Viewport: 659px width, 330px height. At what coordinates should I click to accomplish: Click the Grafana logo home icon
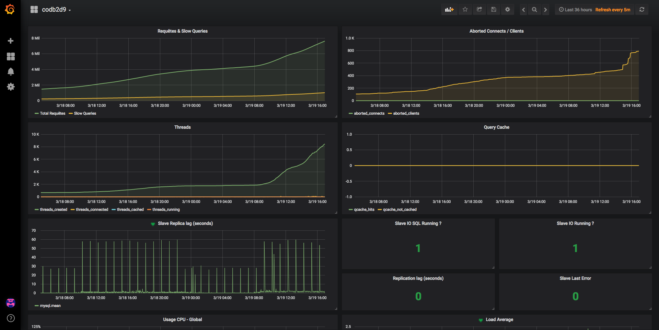(10, 9)
